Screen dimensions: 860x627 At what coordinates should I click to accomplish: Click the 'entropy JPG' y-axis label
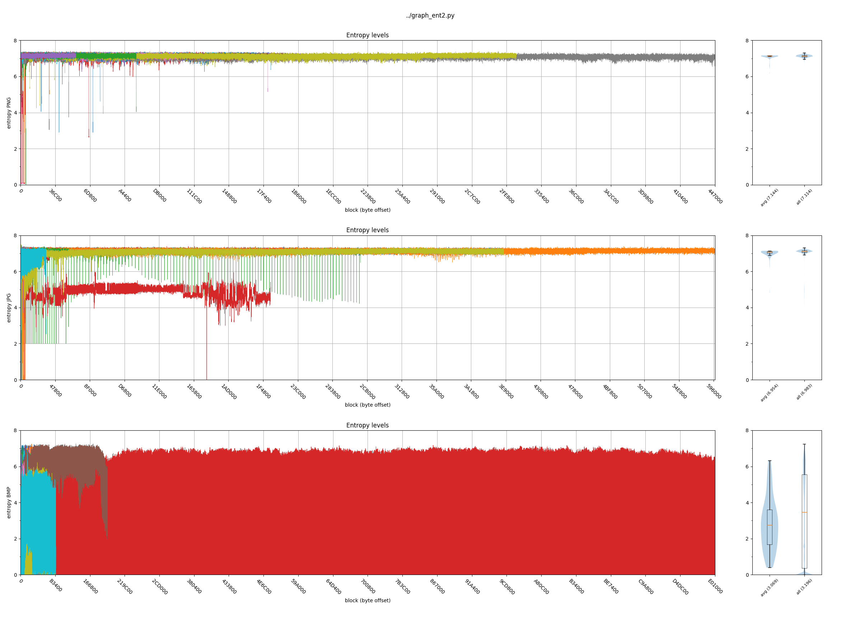coord(9,308)
